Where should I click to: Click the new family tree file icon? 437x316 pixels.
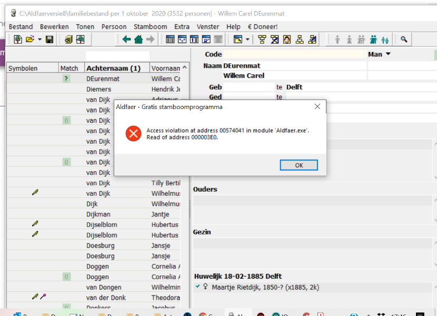[x=18, y=39]
